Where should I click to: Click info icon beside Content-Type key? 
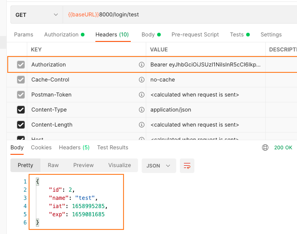(141, 110)
